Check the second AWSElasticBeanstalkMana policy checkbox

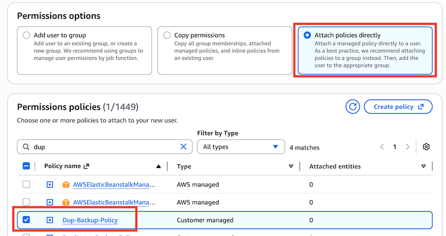click(26, 202)
